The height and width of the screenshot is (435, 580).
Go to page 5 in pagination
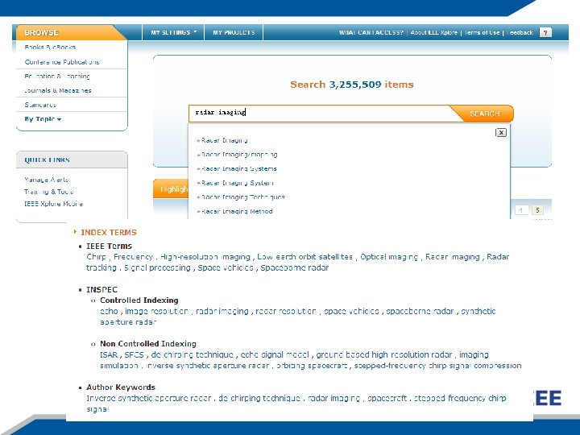(x=537, y=210)
